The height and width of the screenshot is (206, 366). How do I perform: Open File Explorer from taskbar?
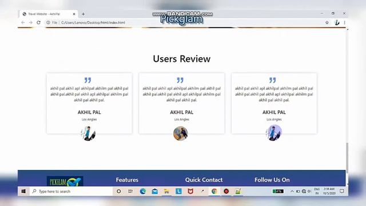166,191
